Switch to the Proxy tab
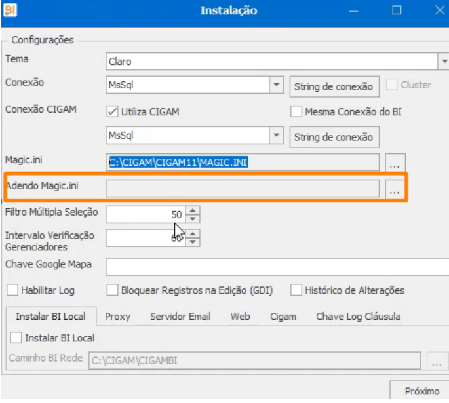Screen dimensions: 449x403 tap(117, 317)
